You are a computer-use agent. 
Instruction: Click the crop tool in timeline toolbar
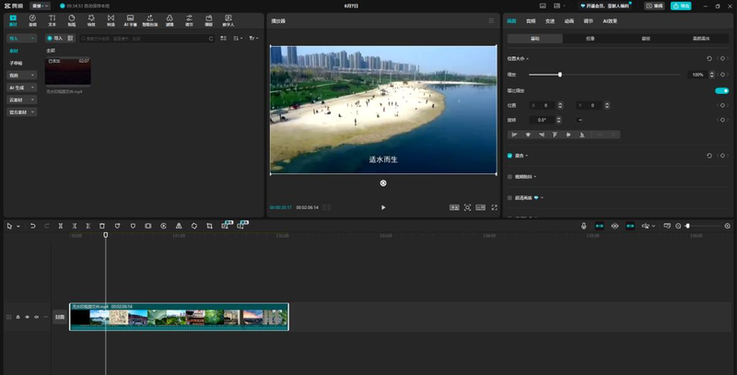(x=209, y=226)
